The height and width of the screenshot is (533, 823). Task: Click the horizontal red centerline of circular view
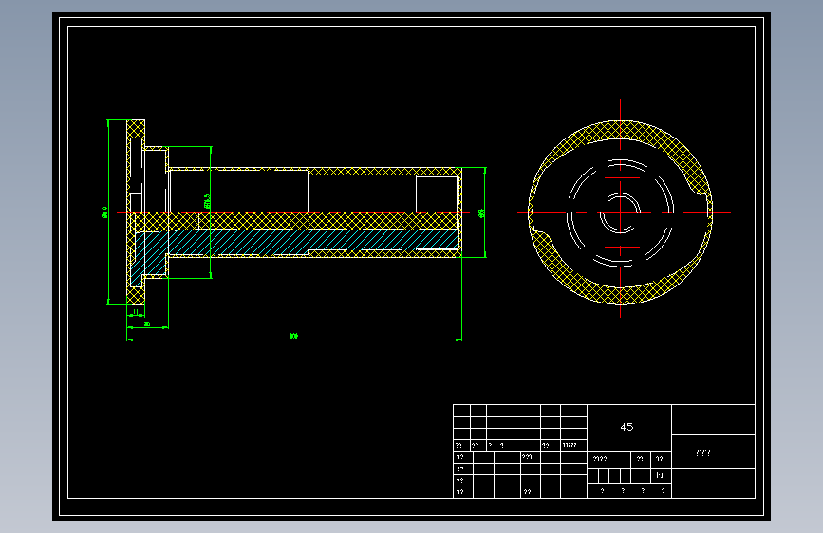[x=624, y=213]
